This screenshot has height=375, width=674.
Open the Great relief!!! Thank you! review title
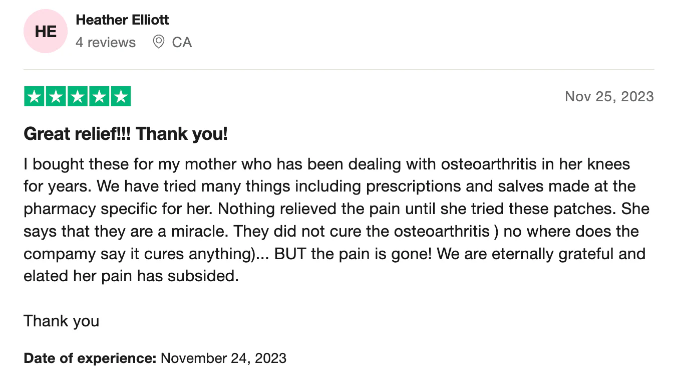coord(126,134)
